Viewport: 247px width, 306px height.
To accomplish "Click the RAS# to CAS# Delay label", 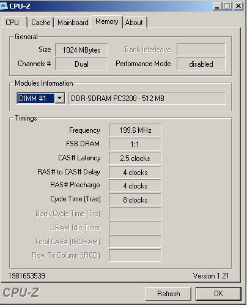I will [x=68, y=172].
